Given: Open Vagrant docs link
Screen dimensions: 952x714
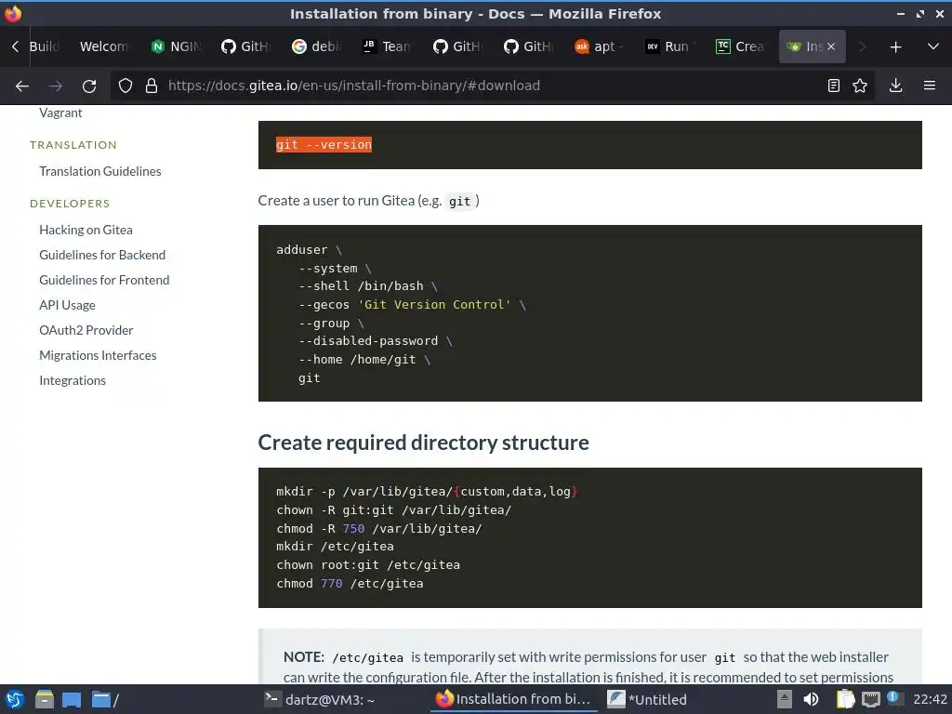Looking at the screenshot, I should coord(60,112).
